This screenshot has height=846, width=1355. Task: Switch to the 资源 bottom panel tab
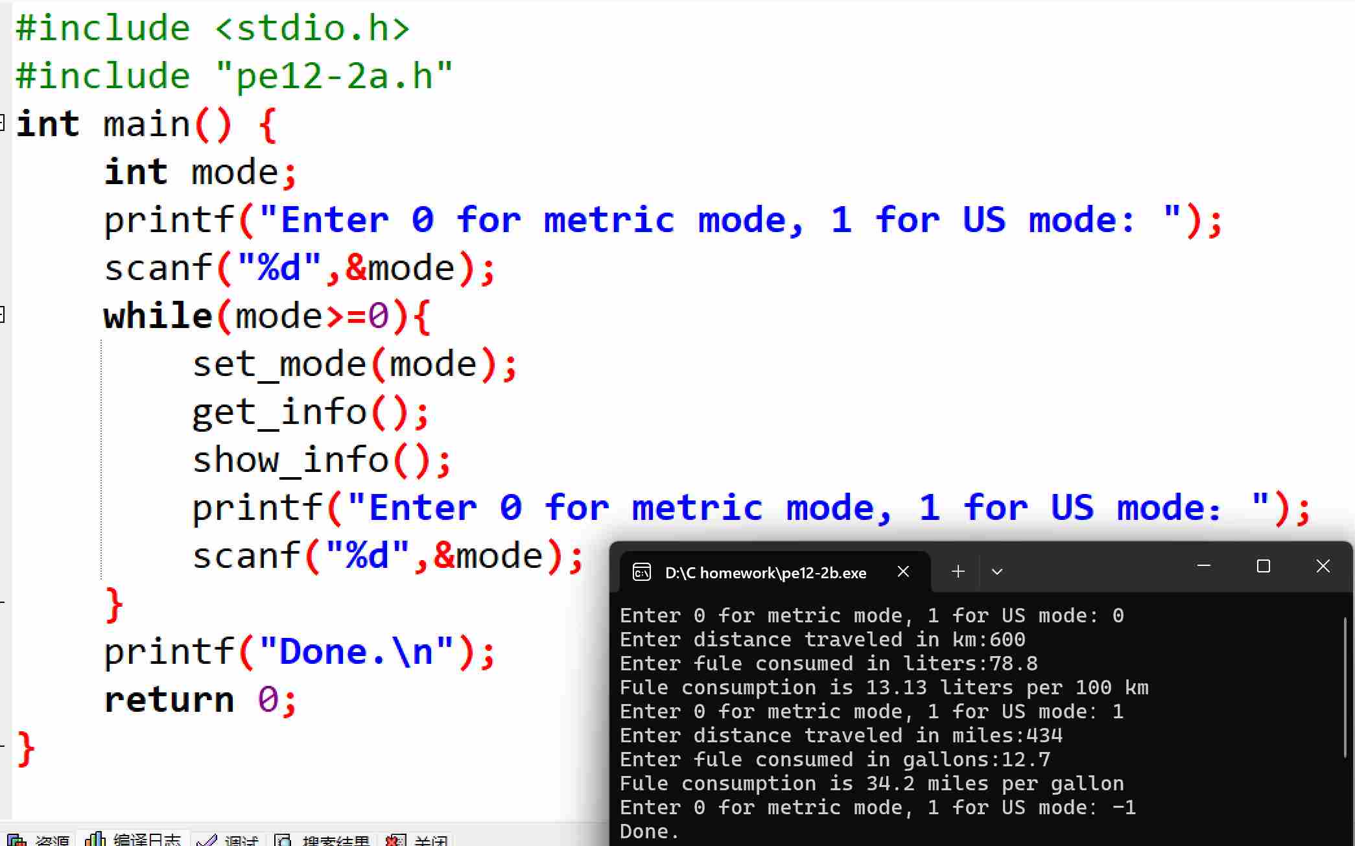pos(51,840)
